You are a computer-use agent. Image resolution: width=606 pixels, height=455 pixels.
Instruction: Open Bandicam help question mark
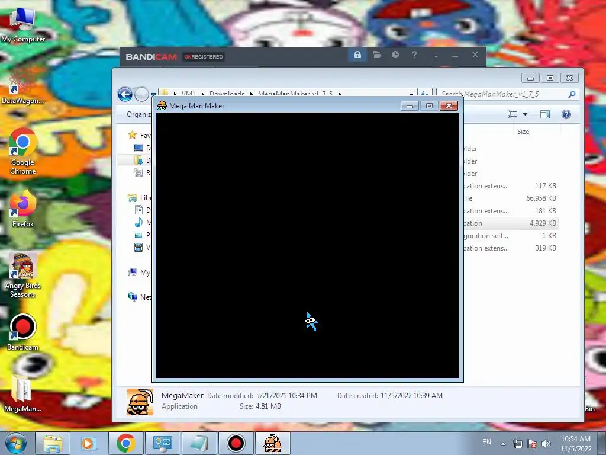(414, 55)
